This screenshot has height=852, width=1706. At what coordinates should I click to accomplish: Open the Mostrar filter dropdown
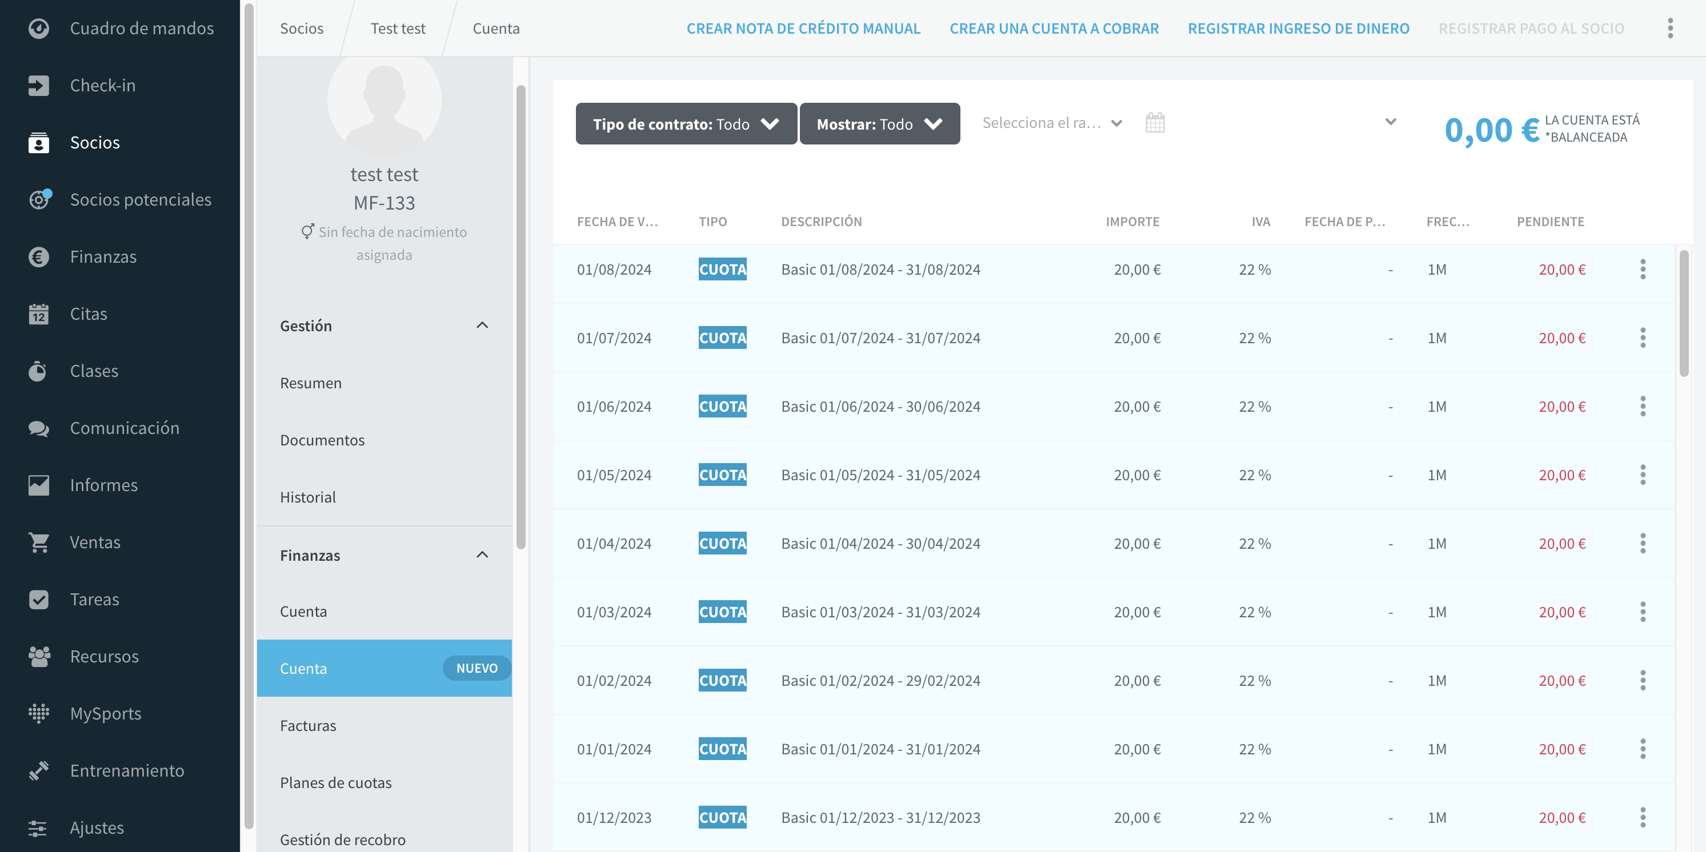click(x=879, y=124)
